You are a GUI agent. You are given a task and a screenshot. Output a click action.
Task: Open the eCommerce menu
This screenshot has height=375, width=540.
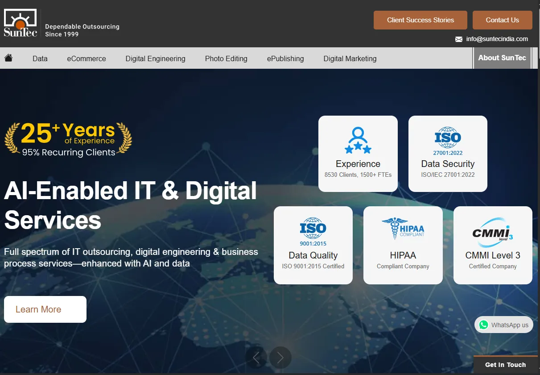click(x=87, y=58)
